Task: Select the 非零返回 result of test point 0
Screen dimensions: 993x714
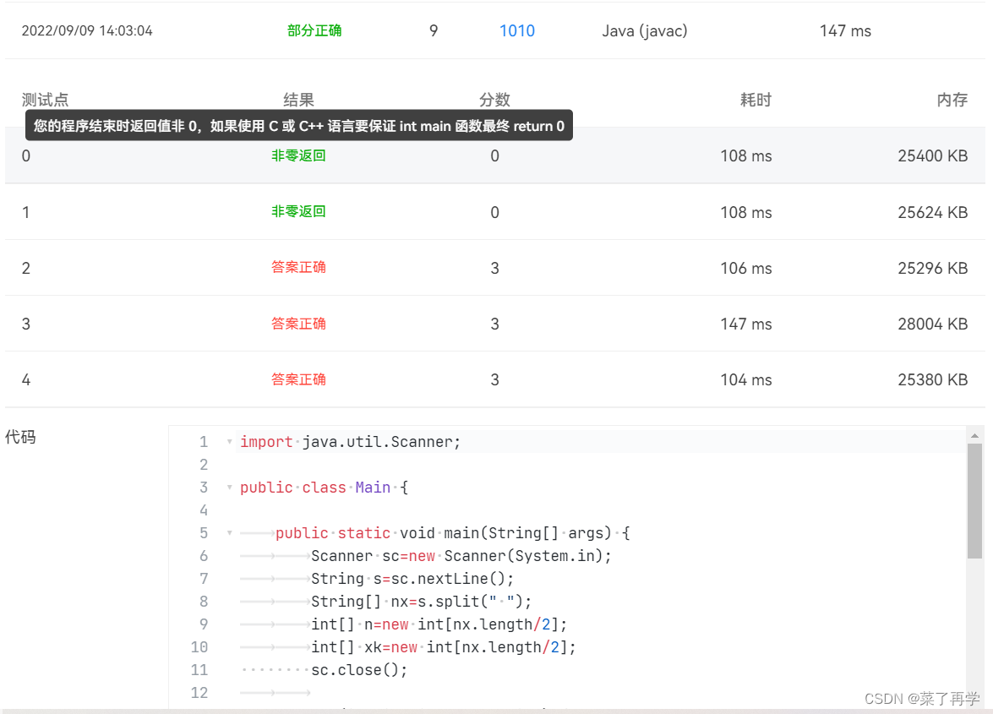Action: (298, 155)
